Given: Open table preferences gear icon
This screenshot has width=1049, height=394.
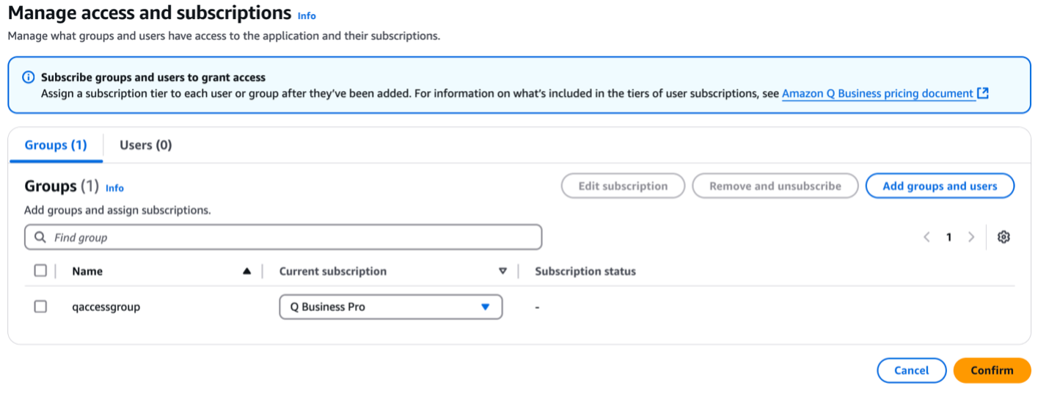Looking at the screenshot, I should (1004, 237).
